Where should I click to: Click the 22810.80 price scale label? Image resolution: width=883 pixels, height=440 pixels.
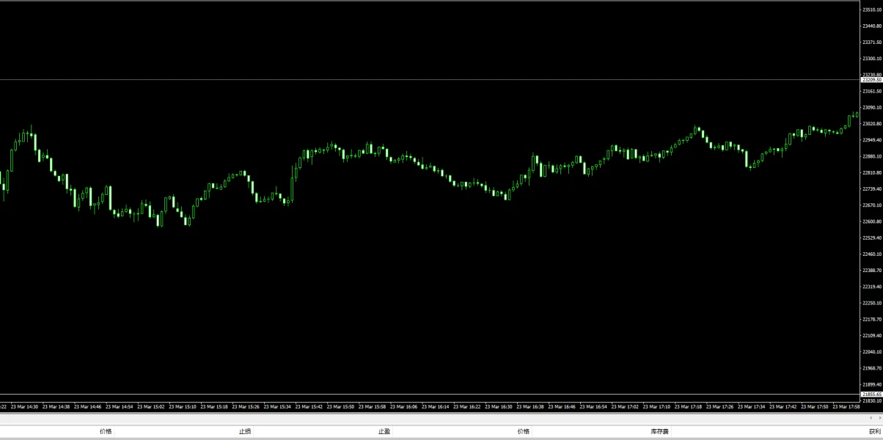tap(872, 172)
